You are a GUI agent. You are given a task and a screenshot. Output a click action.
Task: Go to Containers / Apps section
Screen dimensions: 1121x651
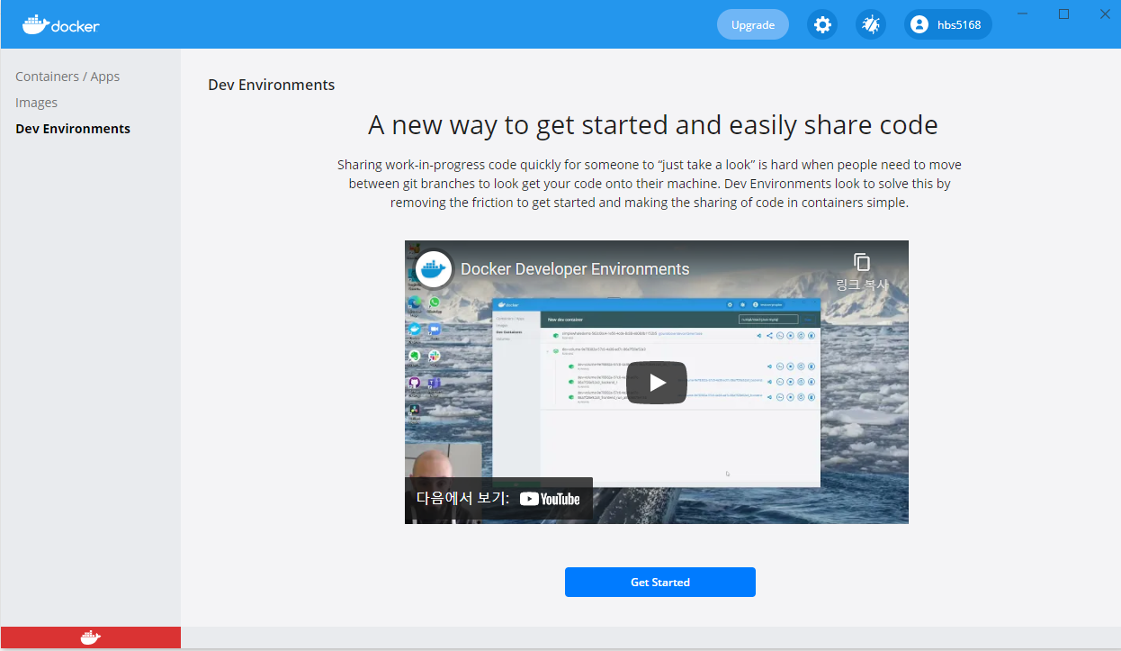point(67,77)
